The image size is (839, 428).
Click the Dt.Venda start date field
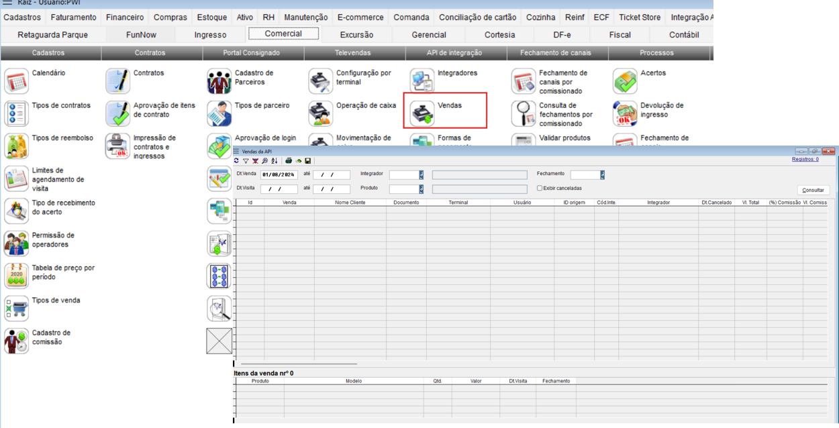pos(279,175)
